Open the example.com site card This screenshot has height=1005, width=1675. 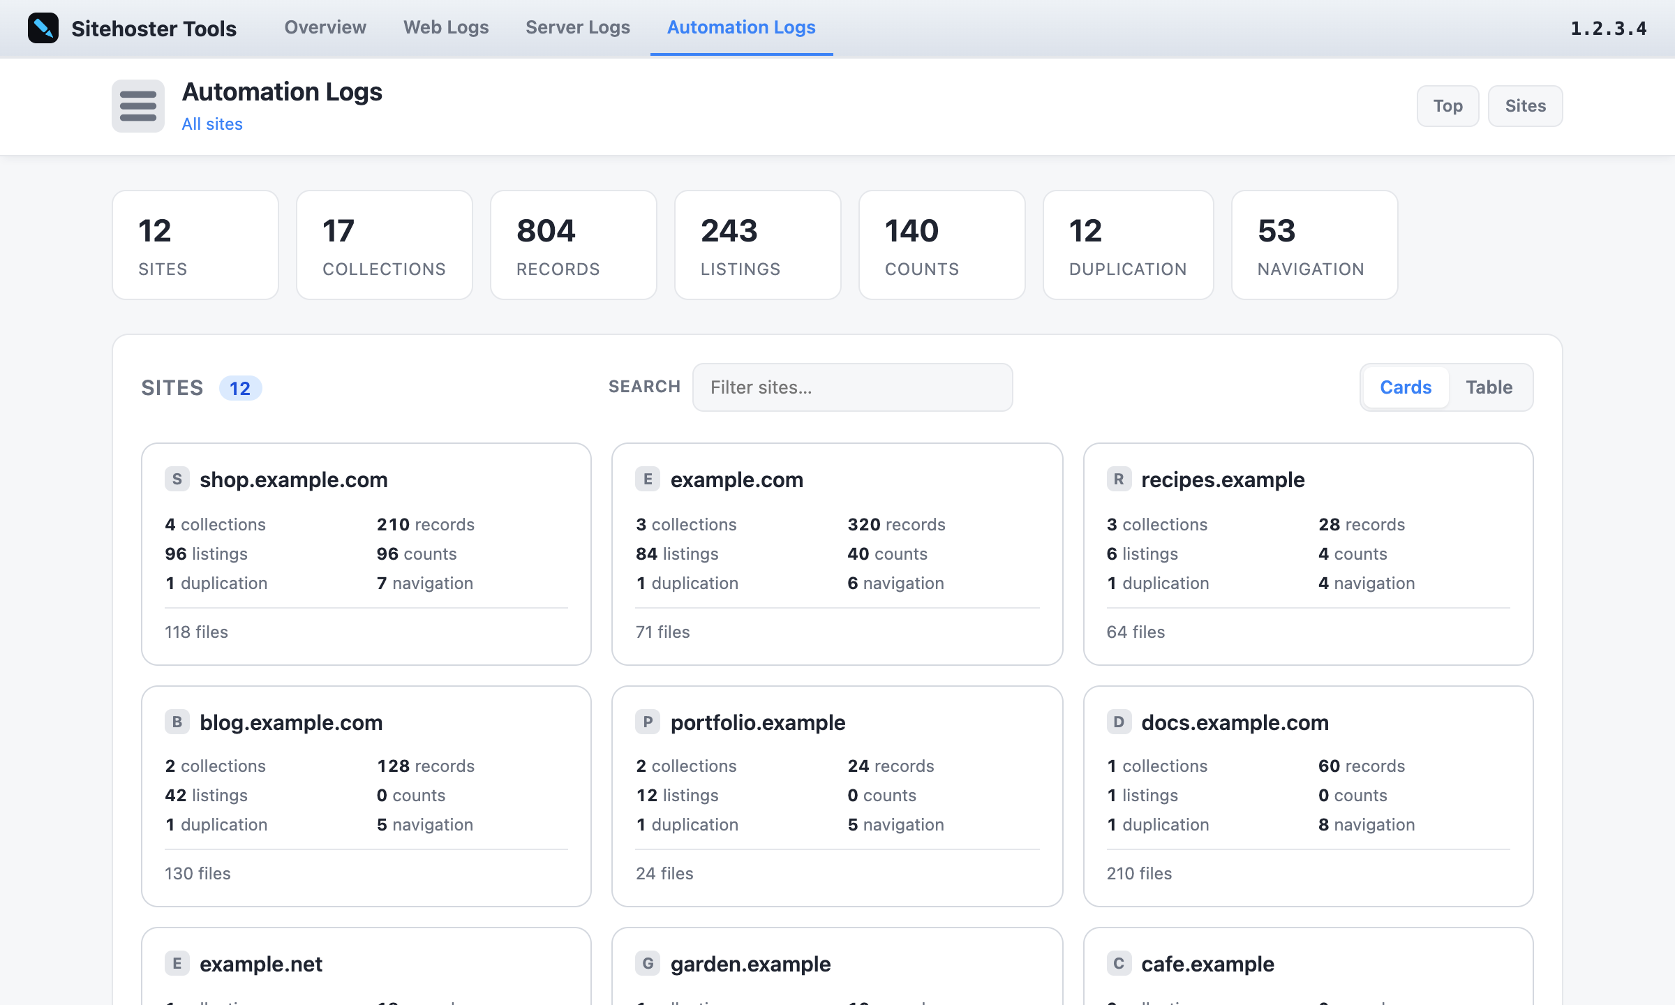click(837, 554)
